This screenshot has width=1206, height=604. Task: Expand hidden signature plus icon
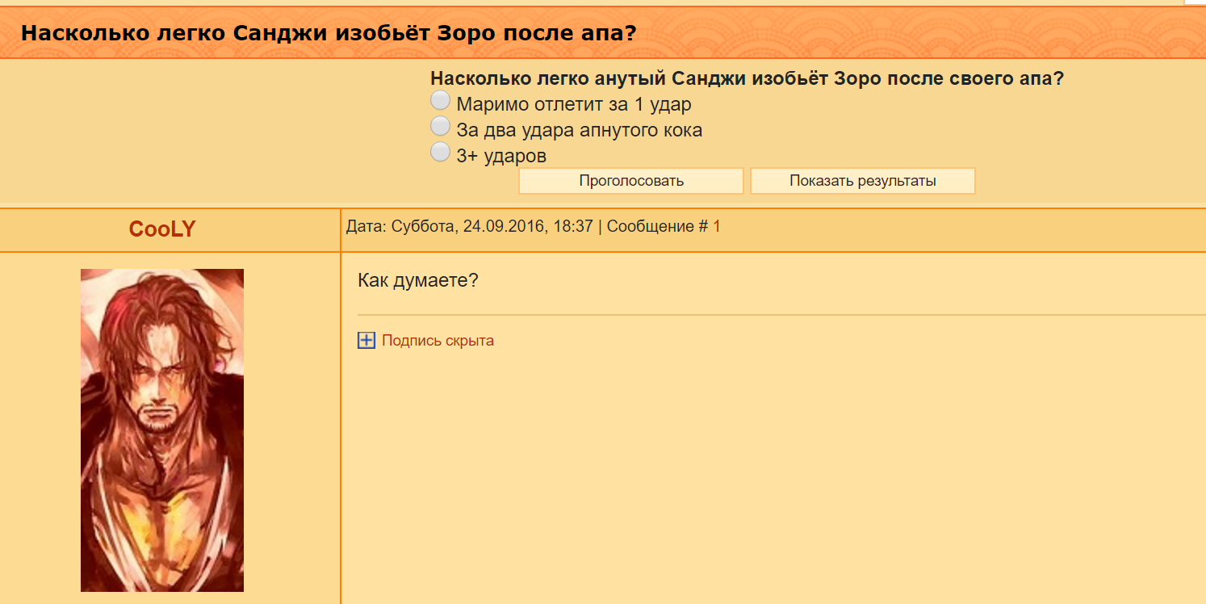(x=366, y=341)
